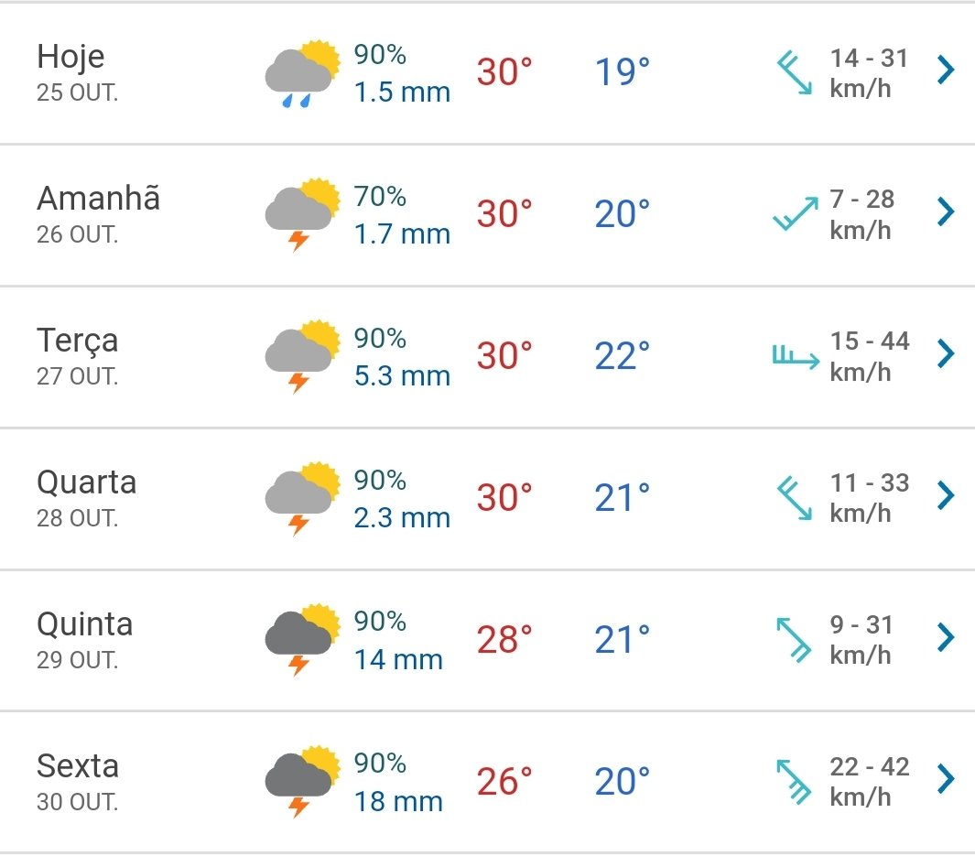975x856 pixels.
Task: Expand the Hoje forecast chevron
Action: click(946, 70)
